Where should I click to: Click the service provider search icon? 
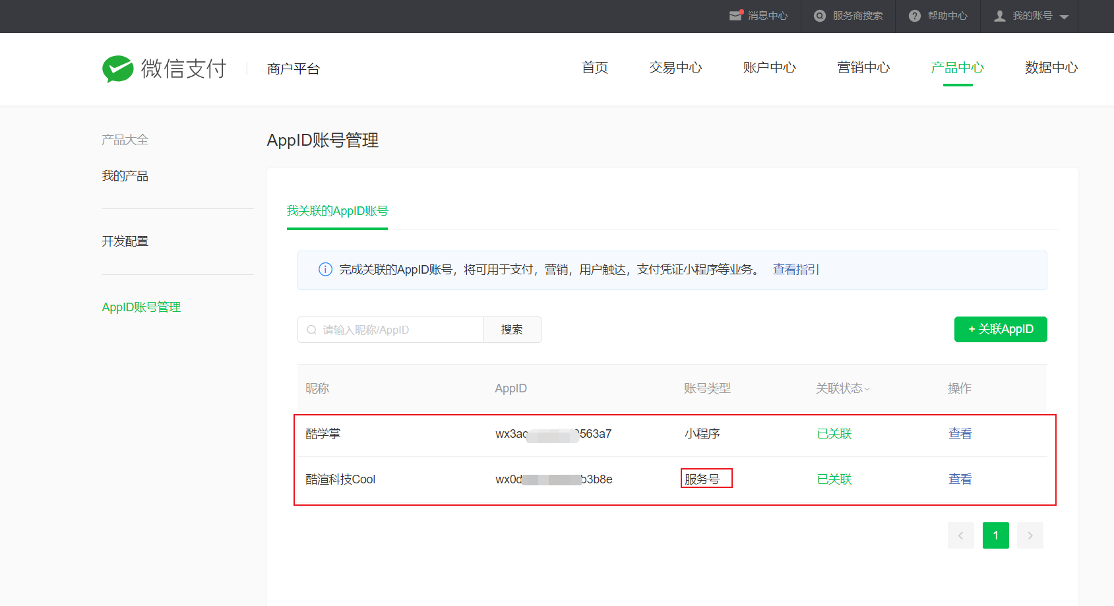[820, 16]
